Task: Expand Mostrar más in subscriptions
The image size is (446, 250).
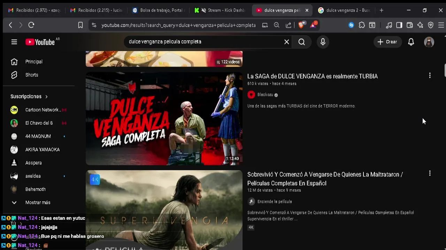Action: (38, 202)
